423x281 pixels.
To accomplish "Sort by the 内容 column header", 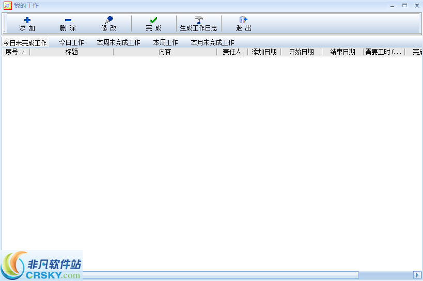I will coord(165,52).
